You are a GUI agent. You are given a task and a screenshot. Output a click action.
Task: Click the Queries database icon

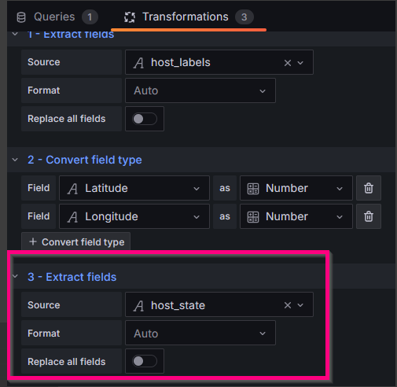click(21, 17)
